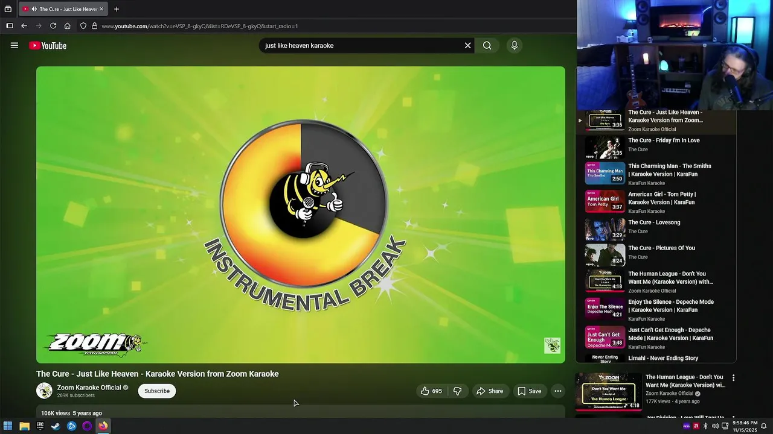The height and width of the screenshot is (434, 773).
Task: Toggle the browser sidebar icon
Action: coord(10,26)
